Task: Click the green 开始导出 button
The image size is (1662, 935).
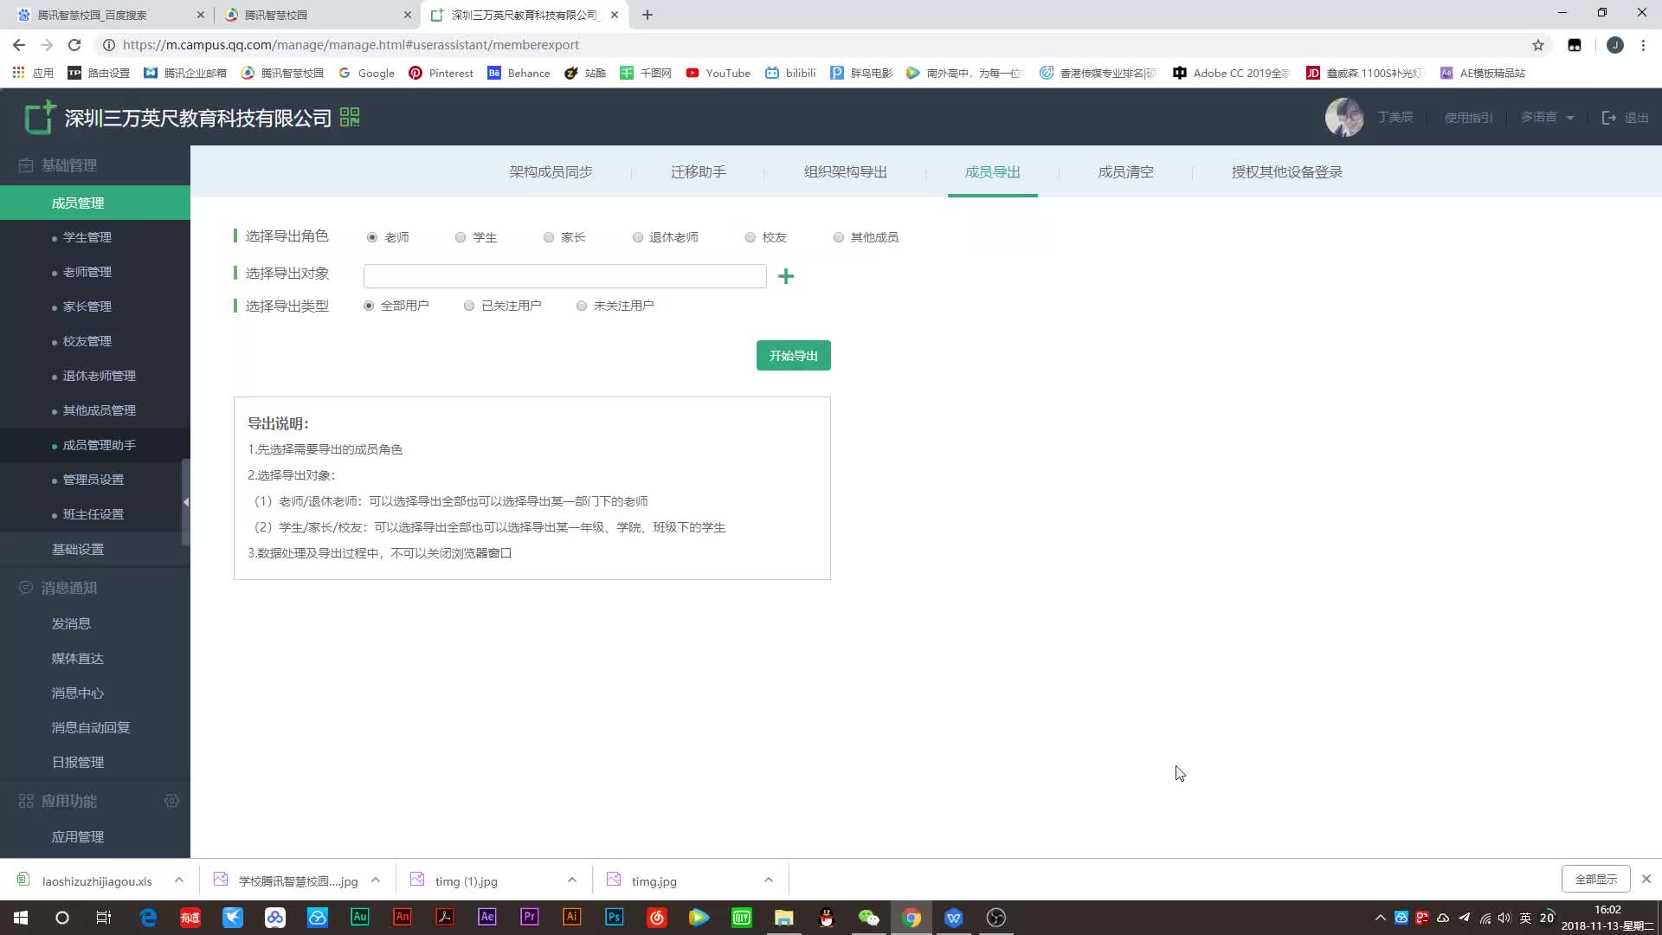Action: 795,355
